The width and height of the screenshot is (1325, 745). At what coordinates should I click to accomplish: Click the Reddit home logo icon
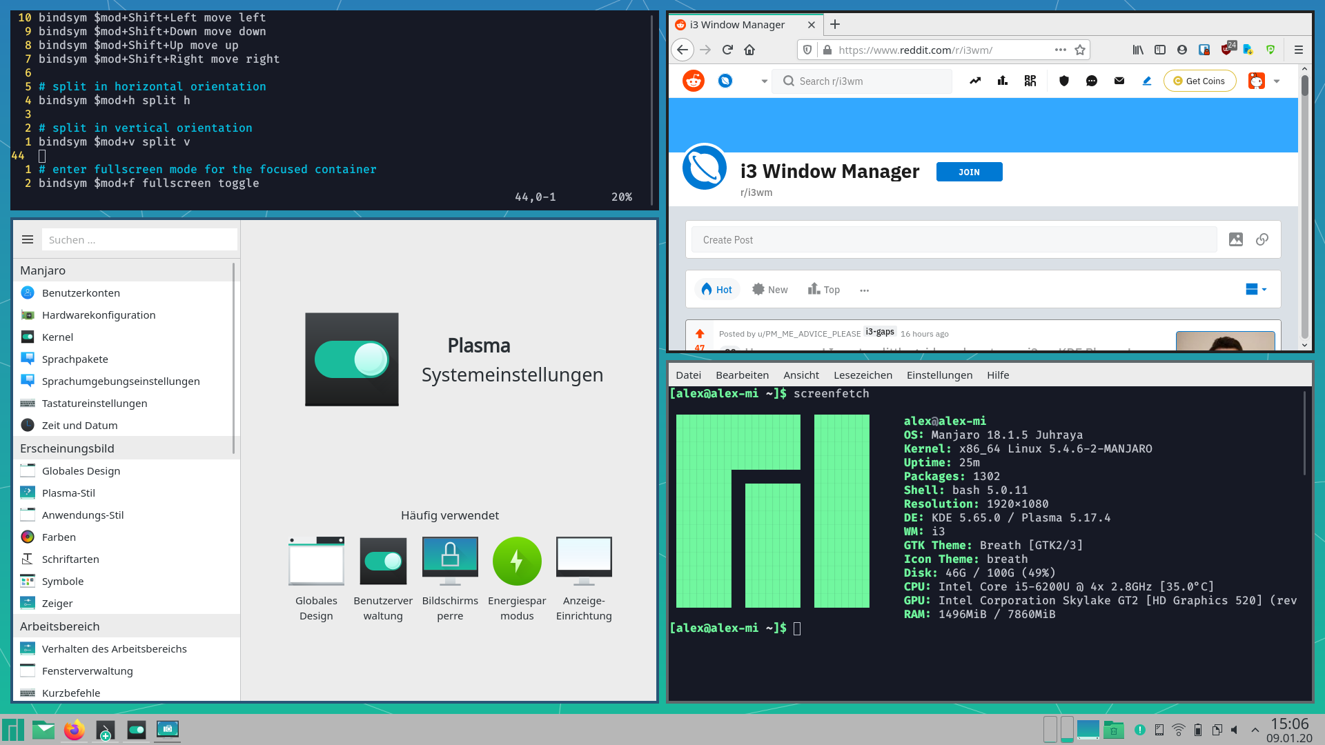click(x=693, y=81)
